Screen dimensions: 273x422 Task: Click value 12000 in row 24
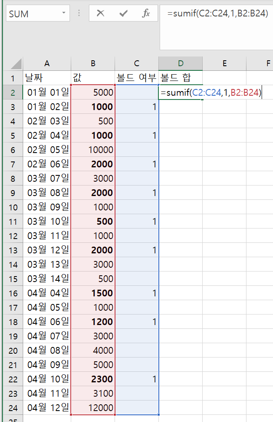(x=93, y=408)
